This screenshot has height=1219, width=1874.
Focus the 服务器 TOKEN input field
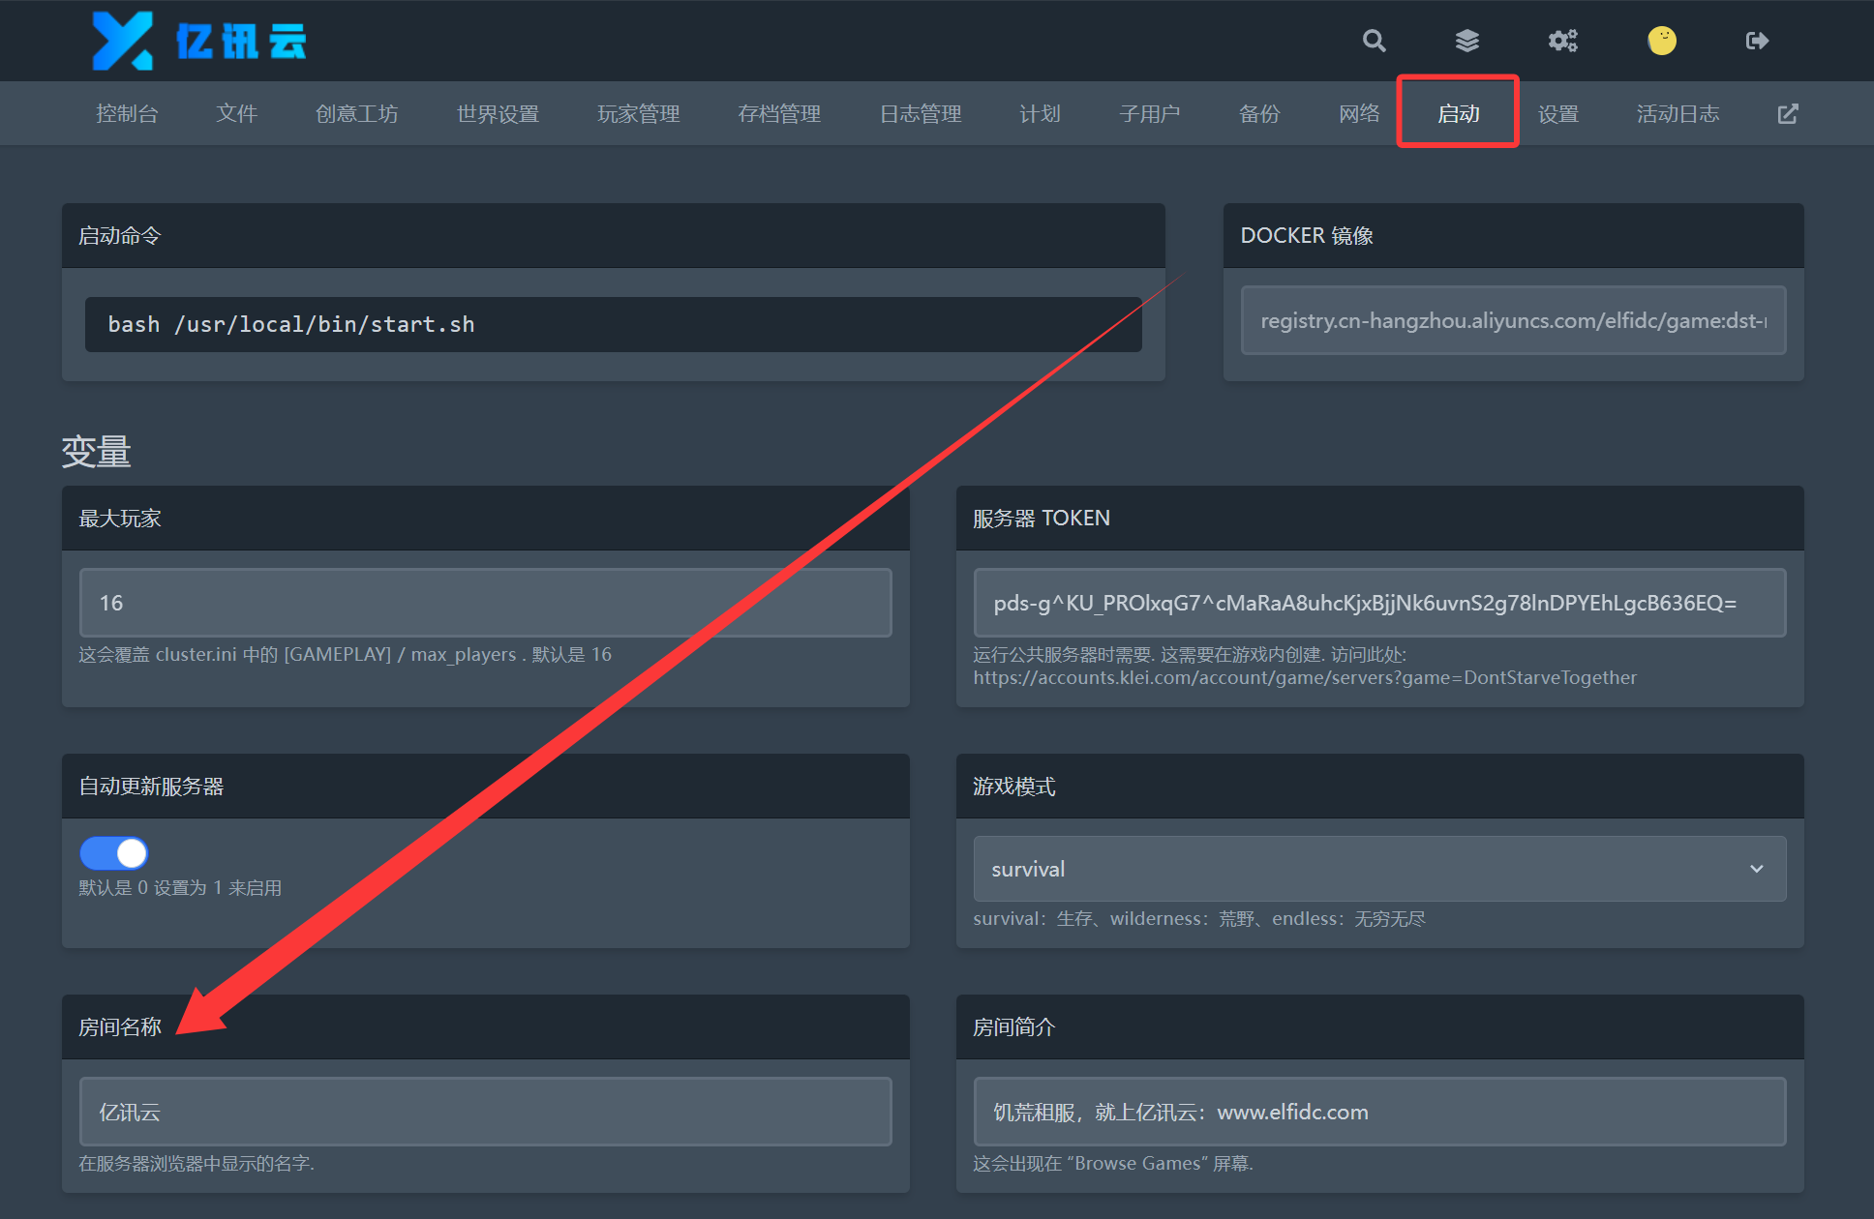pyautogui.click(x=1379, y=603)
